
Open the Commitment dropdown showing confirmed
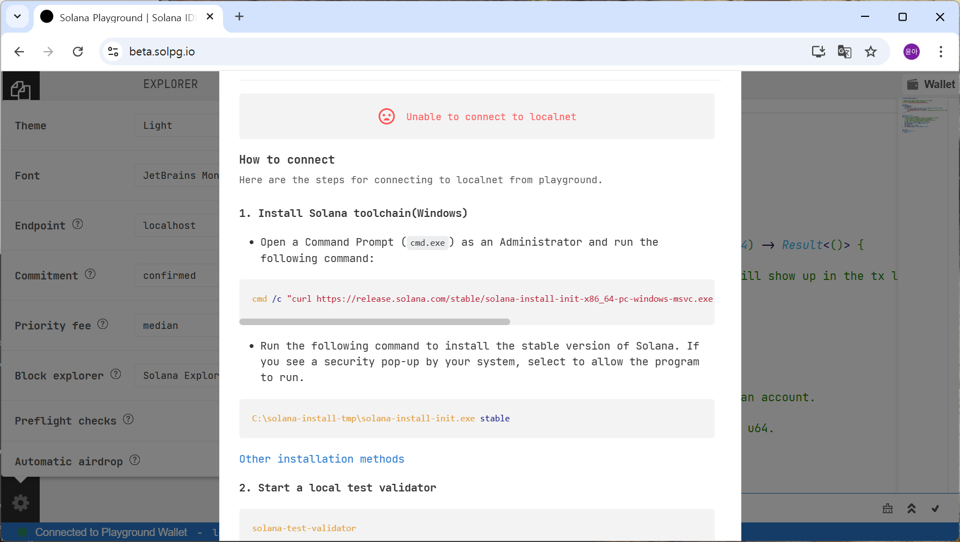click(x=177, y=276)
